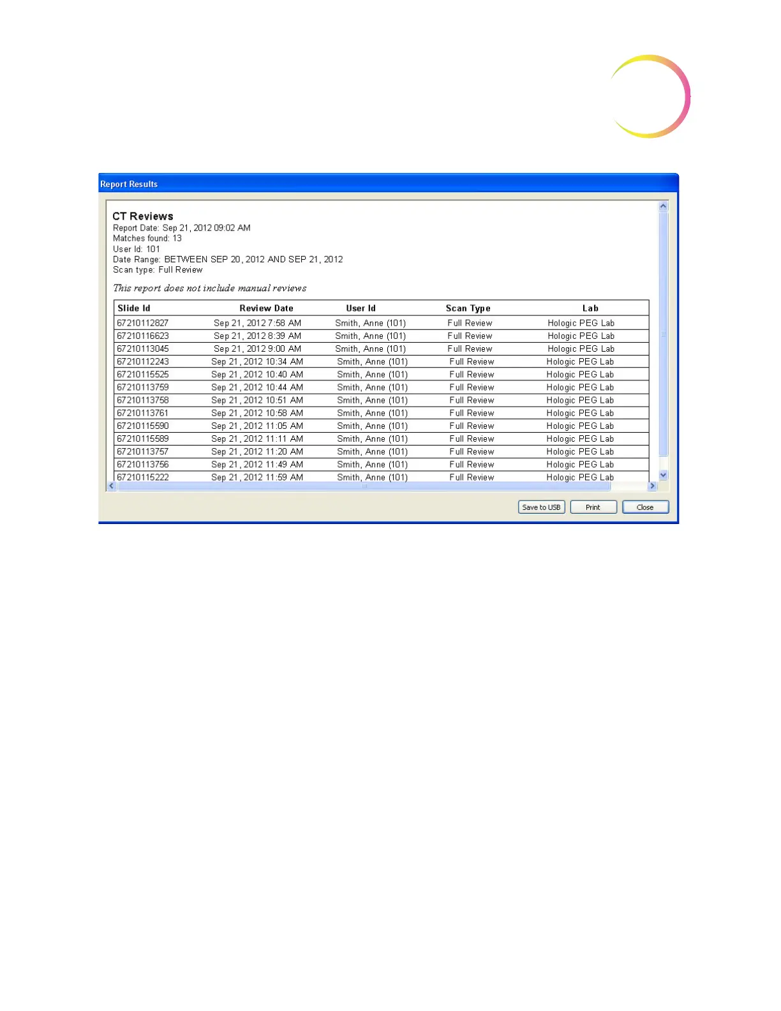Click the Report Date line
This screenshot has height=1011, width=781.
182,228
